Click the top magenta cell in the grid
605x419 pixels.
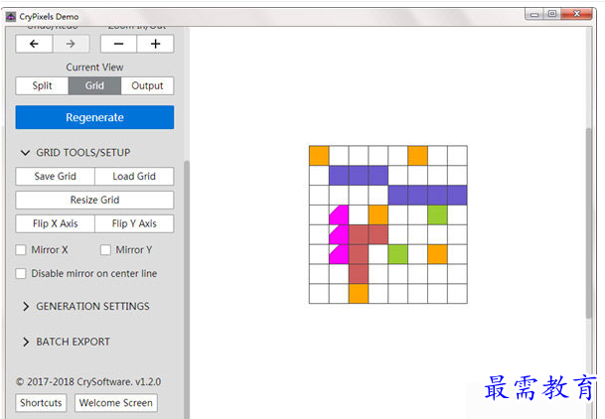(339, 214)
